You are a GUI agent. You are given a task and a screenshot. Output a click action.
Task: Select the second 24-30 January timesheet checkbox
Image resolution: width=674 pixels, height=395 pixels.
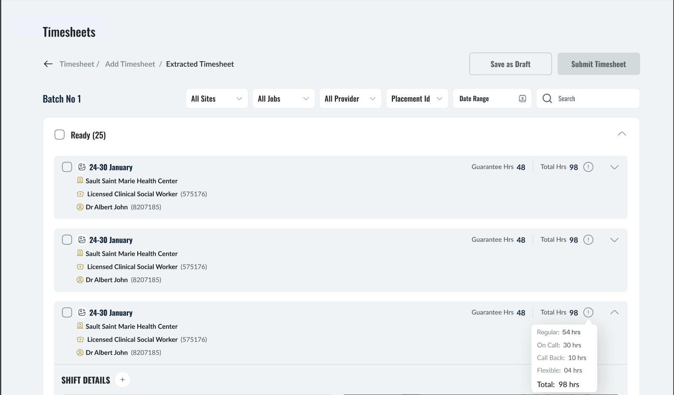coord(67,240)
